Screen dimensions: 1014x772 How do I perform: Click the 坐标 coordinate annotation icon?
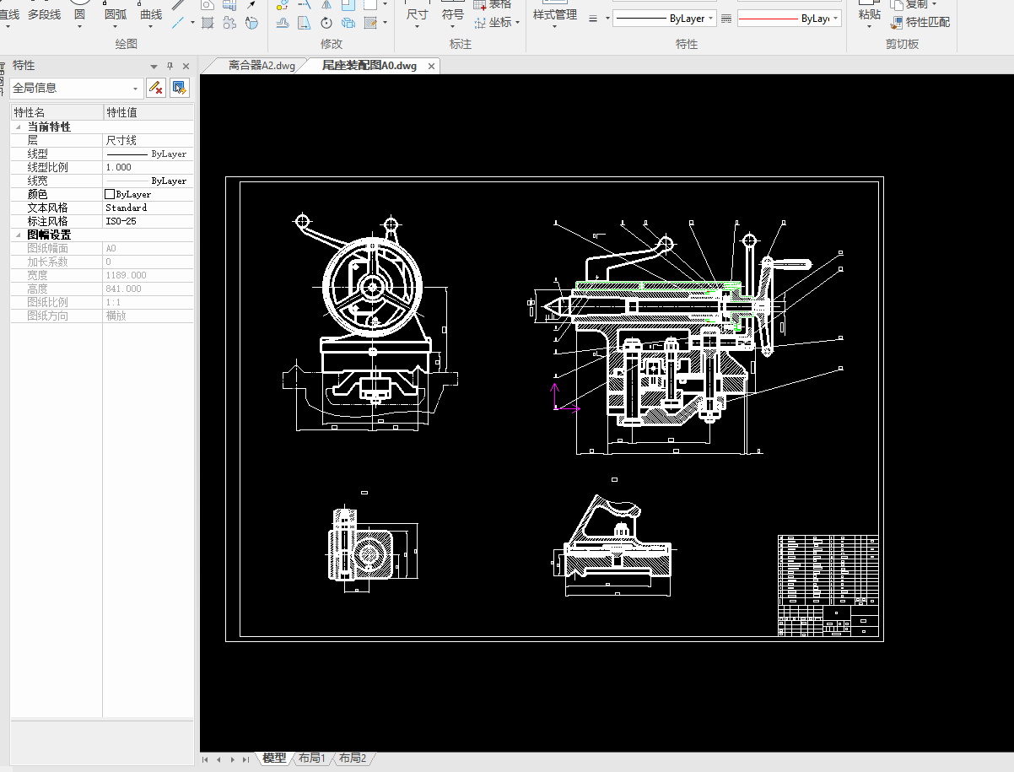click(480, 22)
